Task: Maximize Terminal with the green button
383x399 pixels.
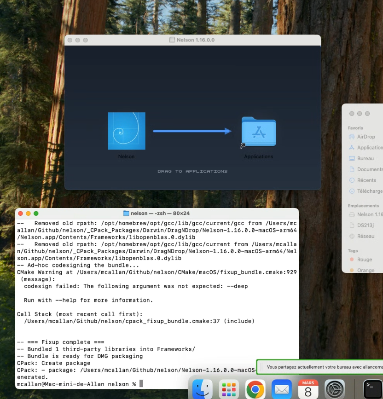Action: [x=36, y=214]
